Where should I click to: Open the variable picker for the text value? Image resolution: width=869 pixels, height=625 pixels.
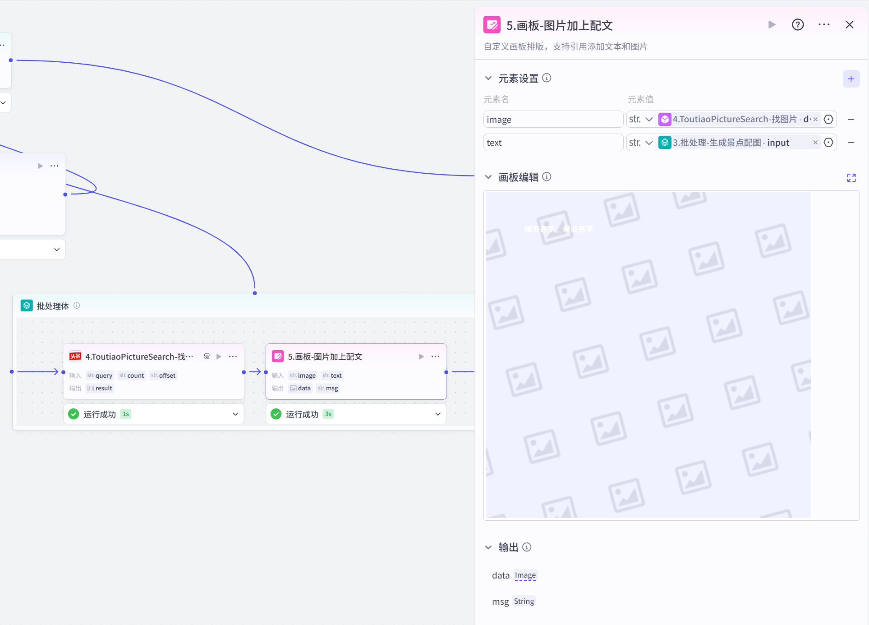pyautogui.click(x=828, y=143)
